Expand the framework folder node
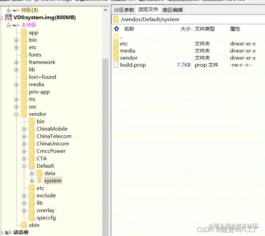This screenshot has width=265, height=236. point(16,62)
